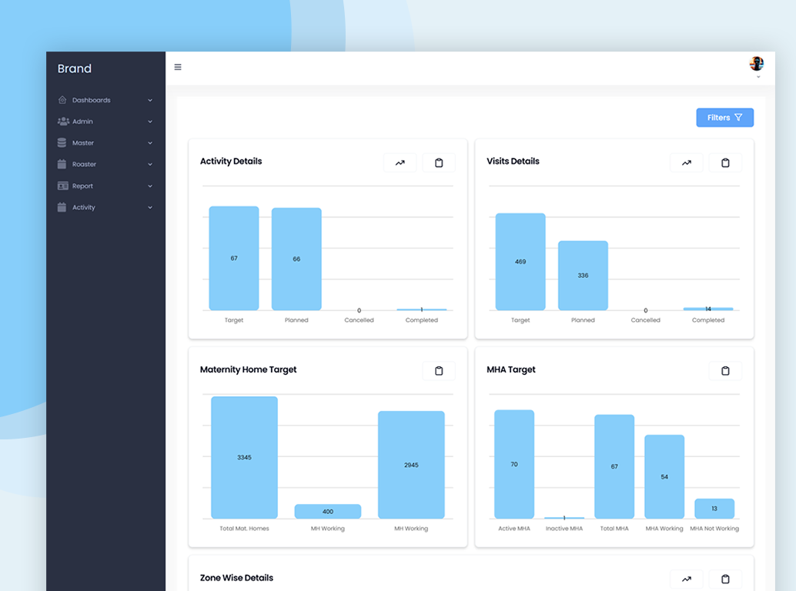Click Visits Details Planned bar 336

click(x=583, y=275)
